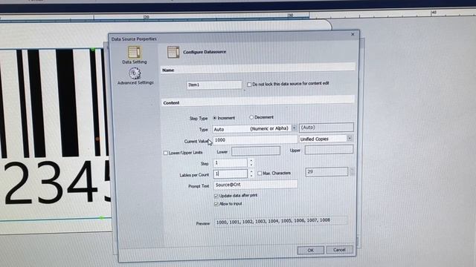Increase the Step value spinner
The height and width of the screenshot is (267, 476).
tap(251, 160)
